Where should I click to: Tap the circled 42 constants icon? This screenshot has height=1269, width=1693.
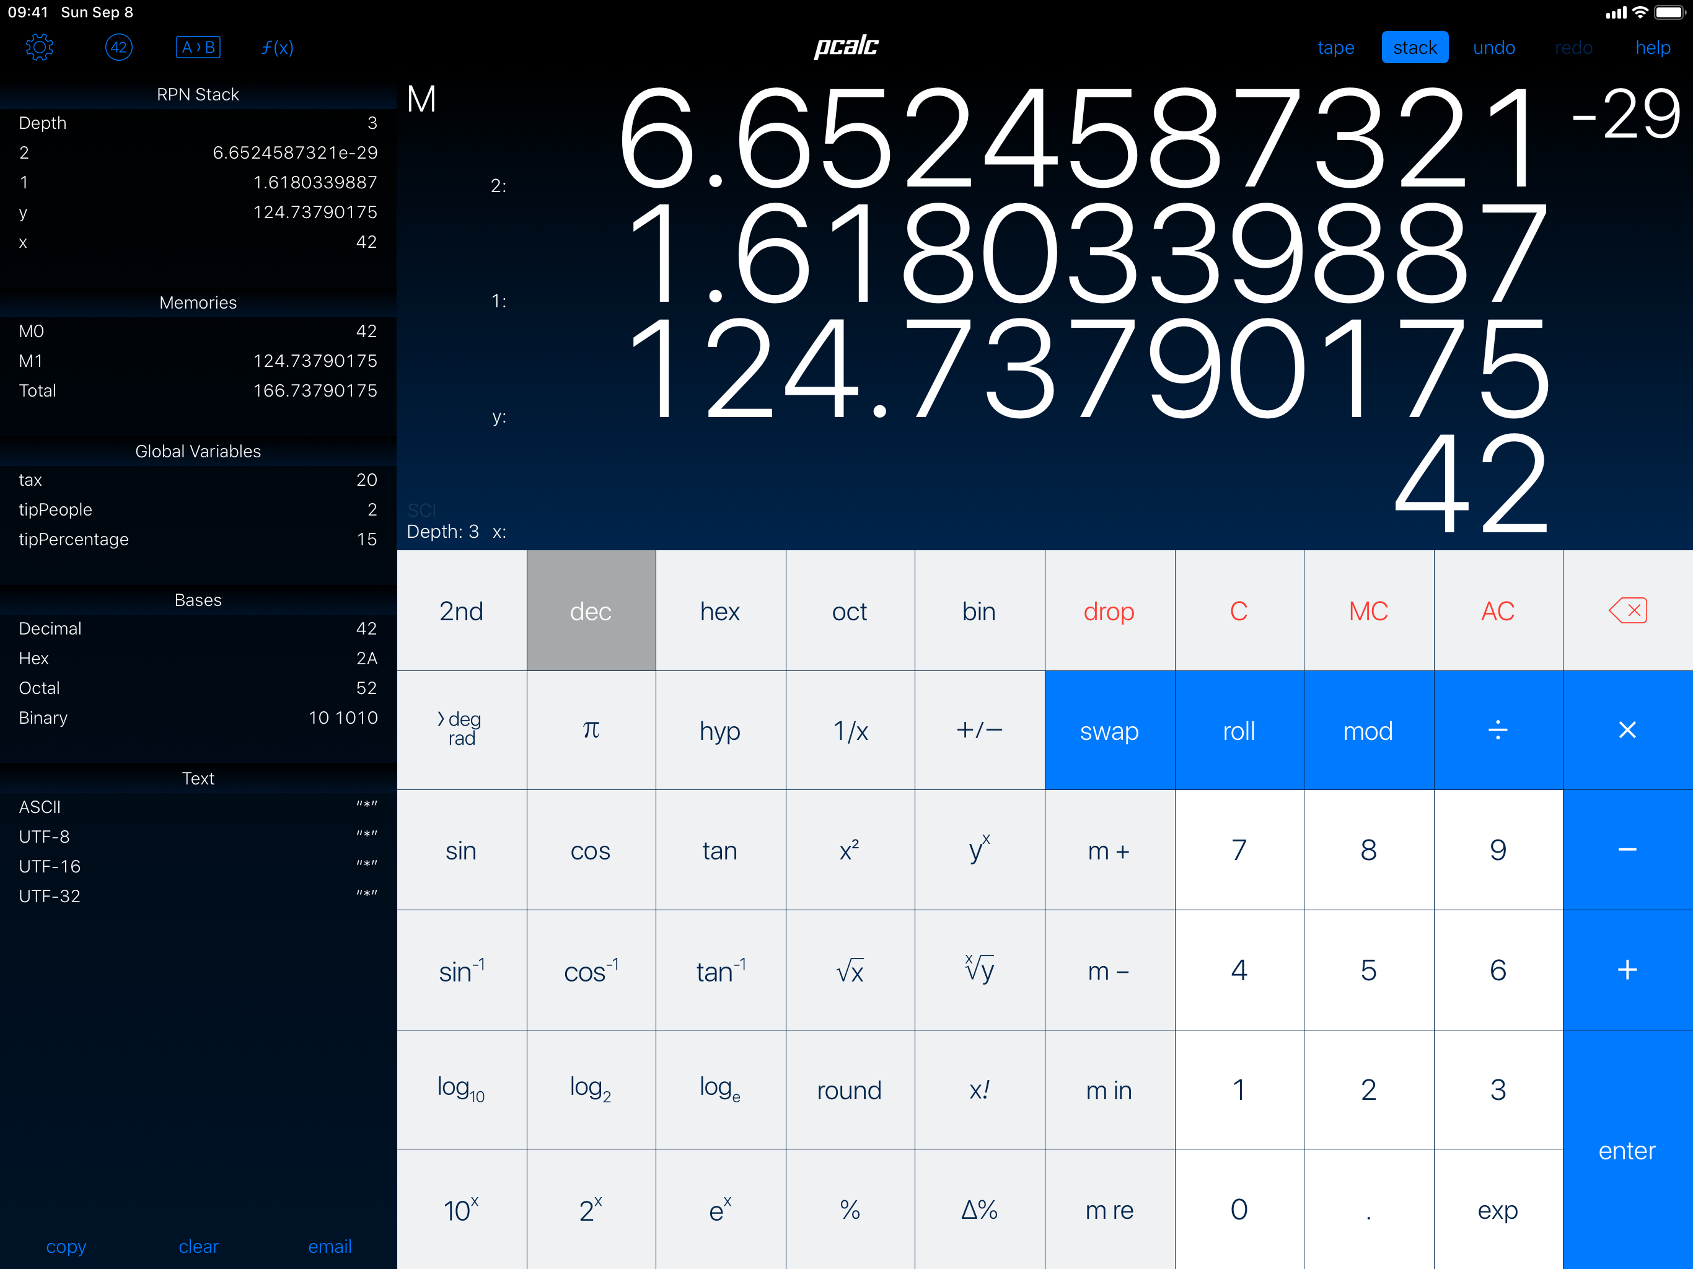coord(118,48)
